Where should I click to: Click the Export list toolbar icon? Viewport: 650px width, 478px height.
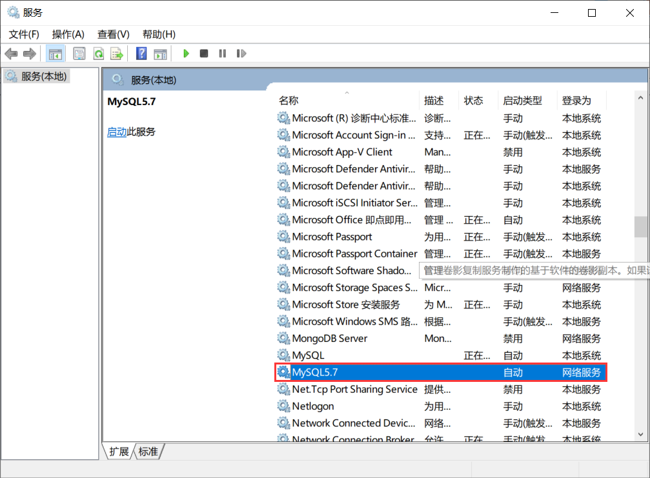117,54
